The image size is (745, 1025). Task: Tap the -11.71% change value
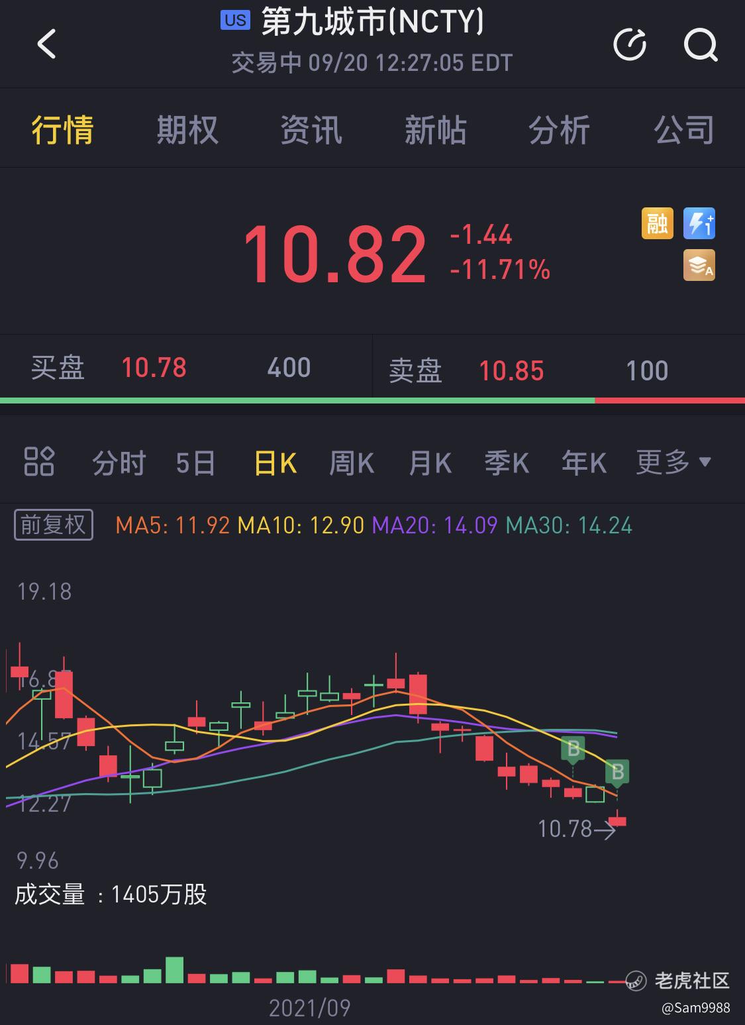(500, 269)
